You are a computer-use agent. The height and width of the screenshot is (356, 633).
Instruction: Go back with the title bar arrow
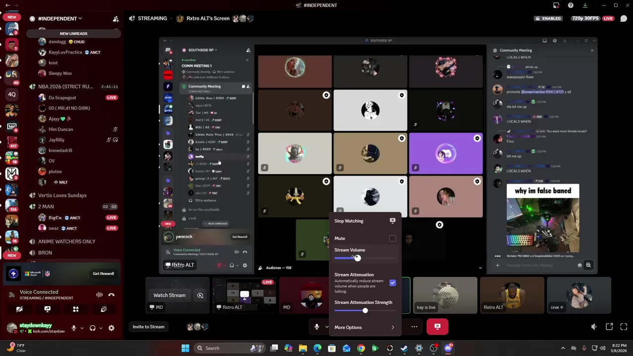coord(7,5)
